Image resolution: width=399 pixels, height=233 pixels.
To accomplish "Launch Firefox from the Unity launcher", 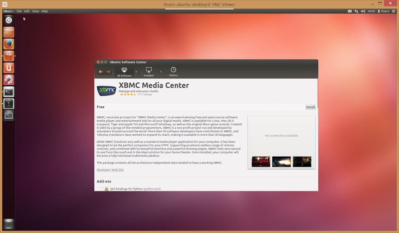I will 8,44.
